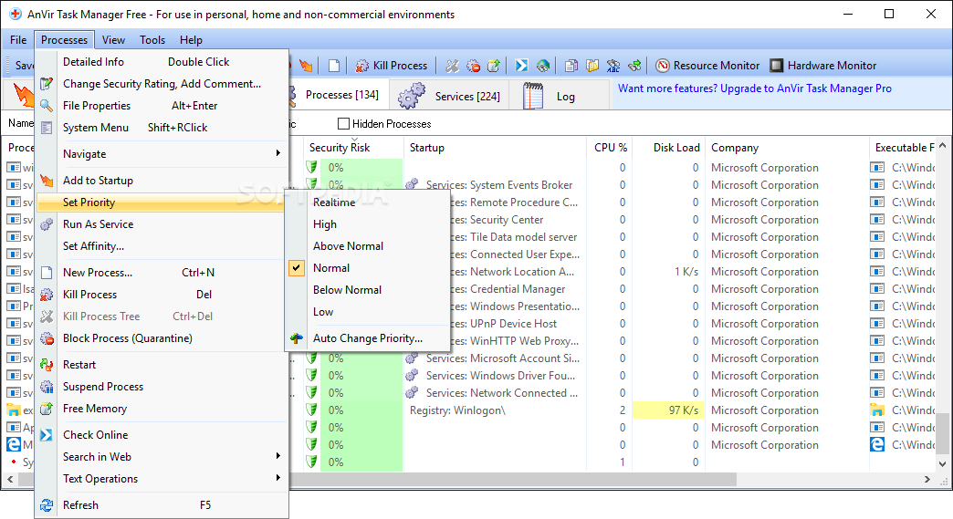
Task: Click green shield icon in first process row
Action: [x=312, y=167]
